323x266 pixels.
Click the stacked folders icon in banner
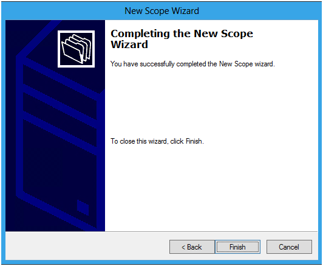tap(76, 49)
